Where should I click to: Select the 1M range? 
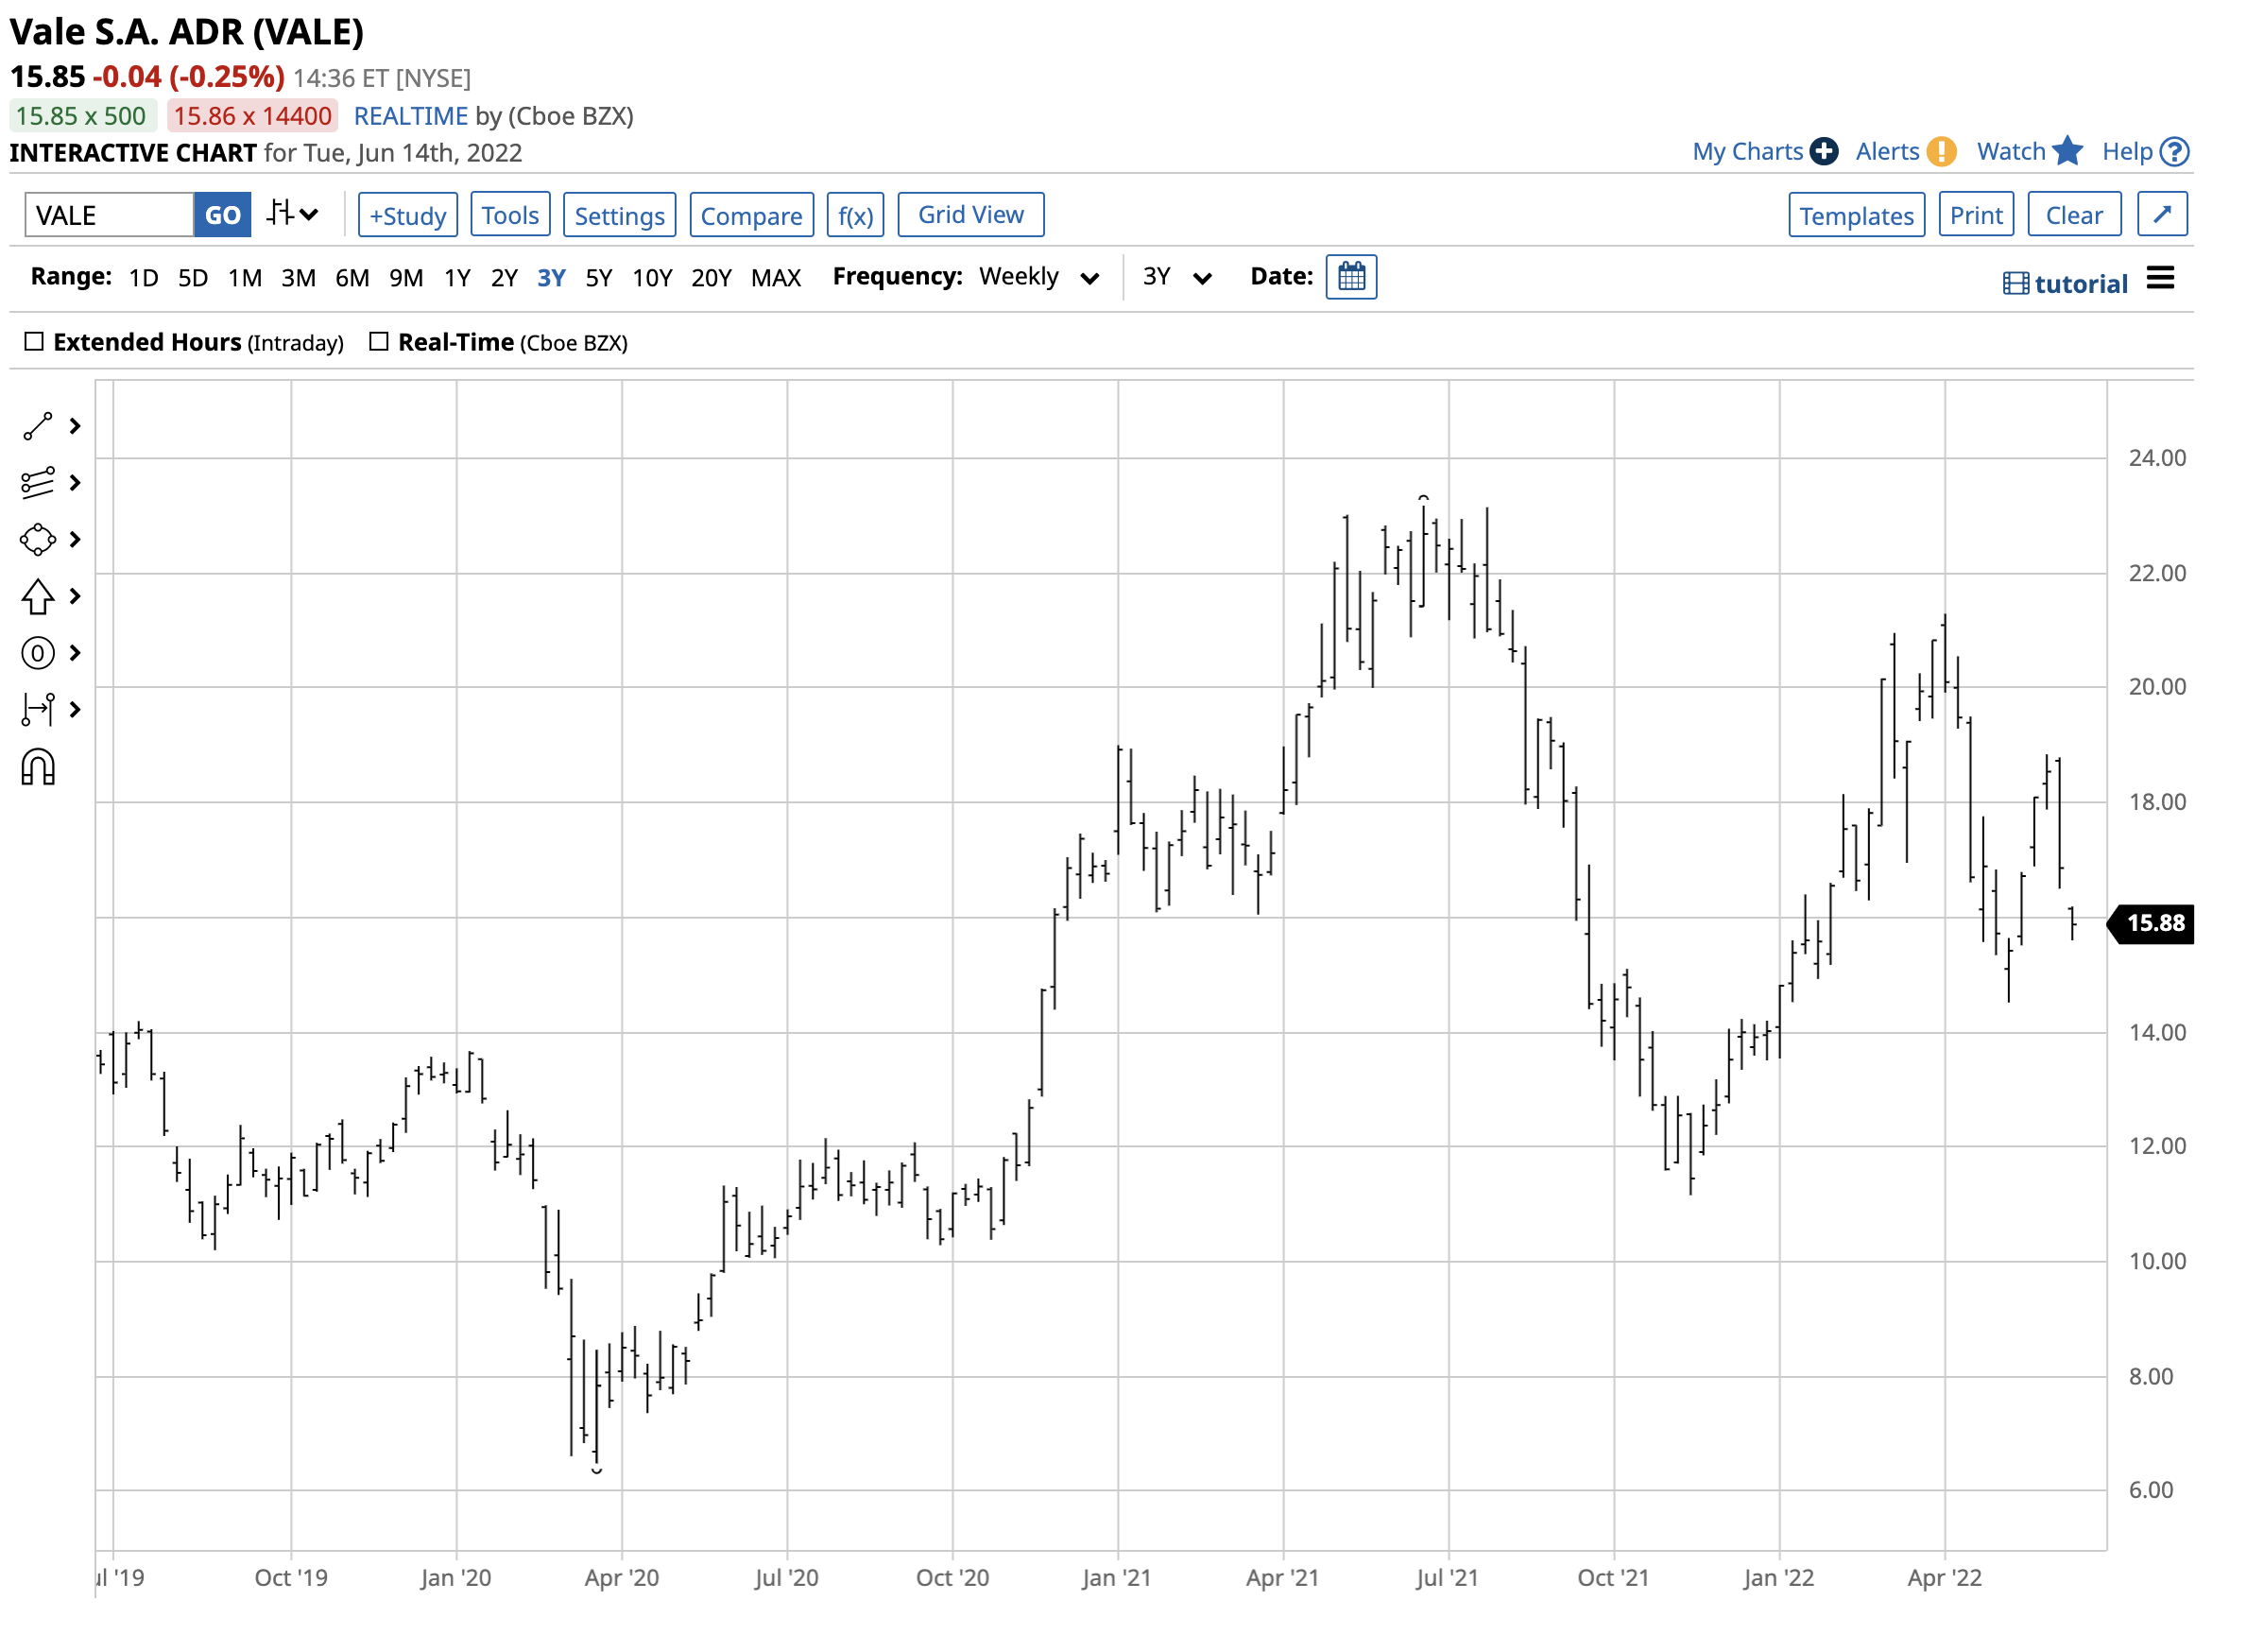245,278
